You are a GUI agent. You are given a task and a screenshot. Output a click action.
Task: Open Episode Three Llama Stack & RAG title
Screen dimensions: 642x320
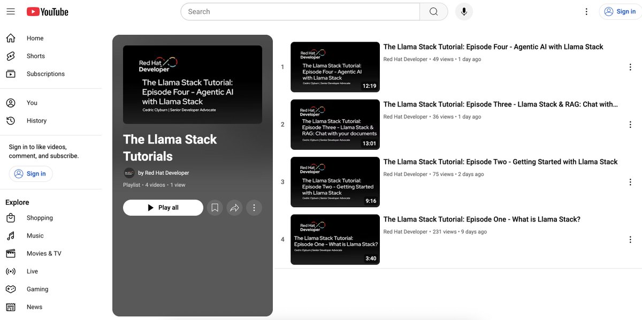pyautogui.click(x=501, y=104)
